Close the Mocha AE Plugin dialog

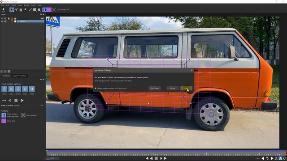[191, 70]
